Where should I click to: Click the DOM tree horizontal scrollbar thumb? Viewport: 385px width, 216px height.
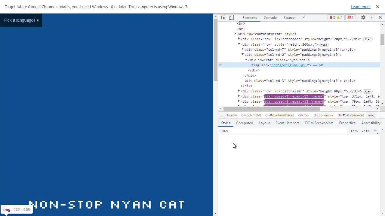tap(271, 109)
